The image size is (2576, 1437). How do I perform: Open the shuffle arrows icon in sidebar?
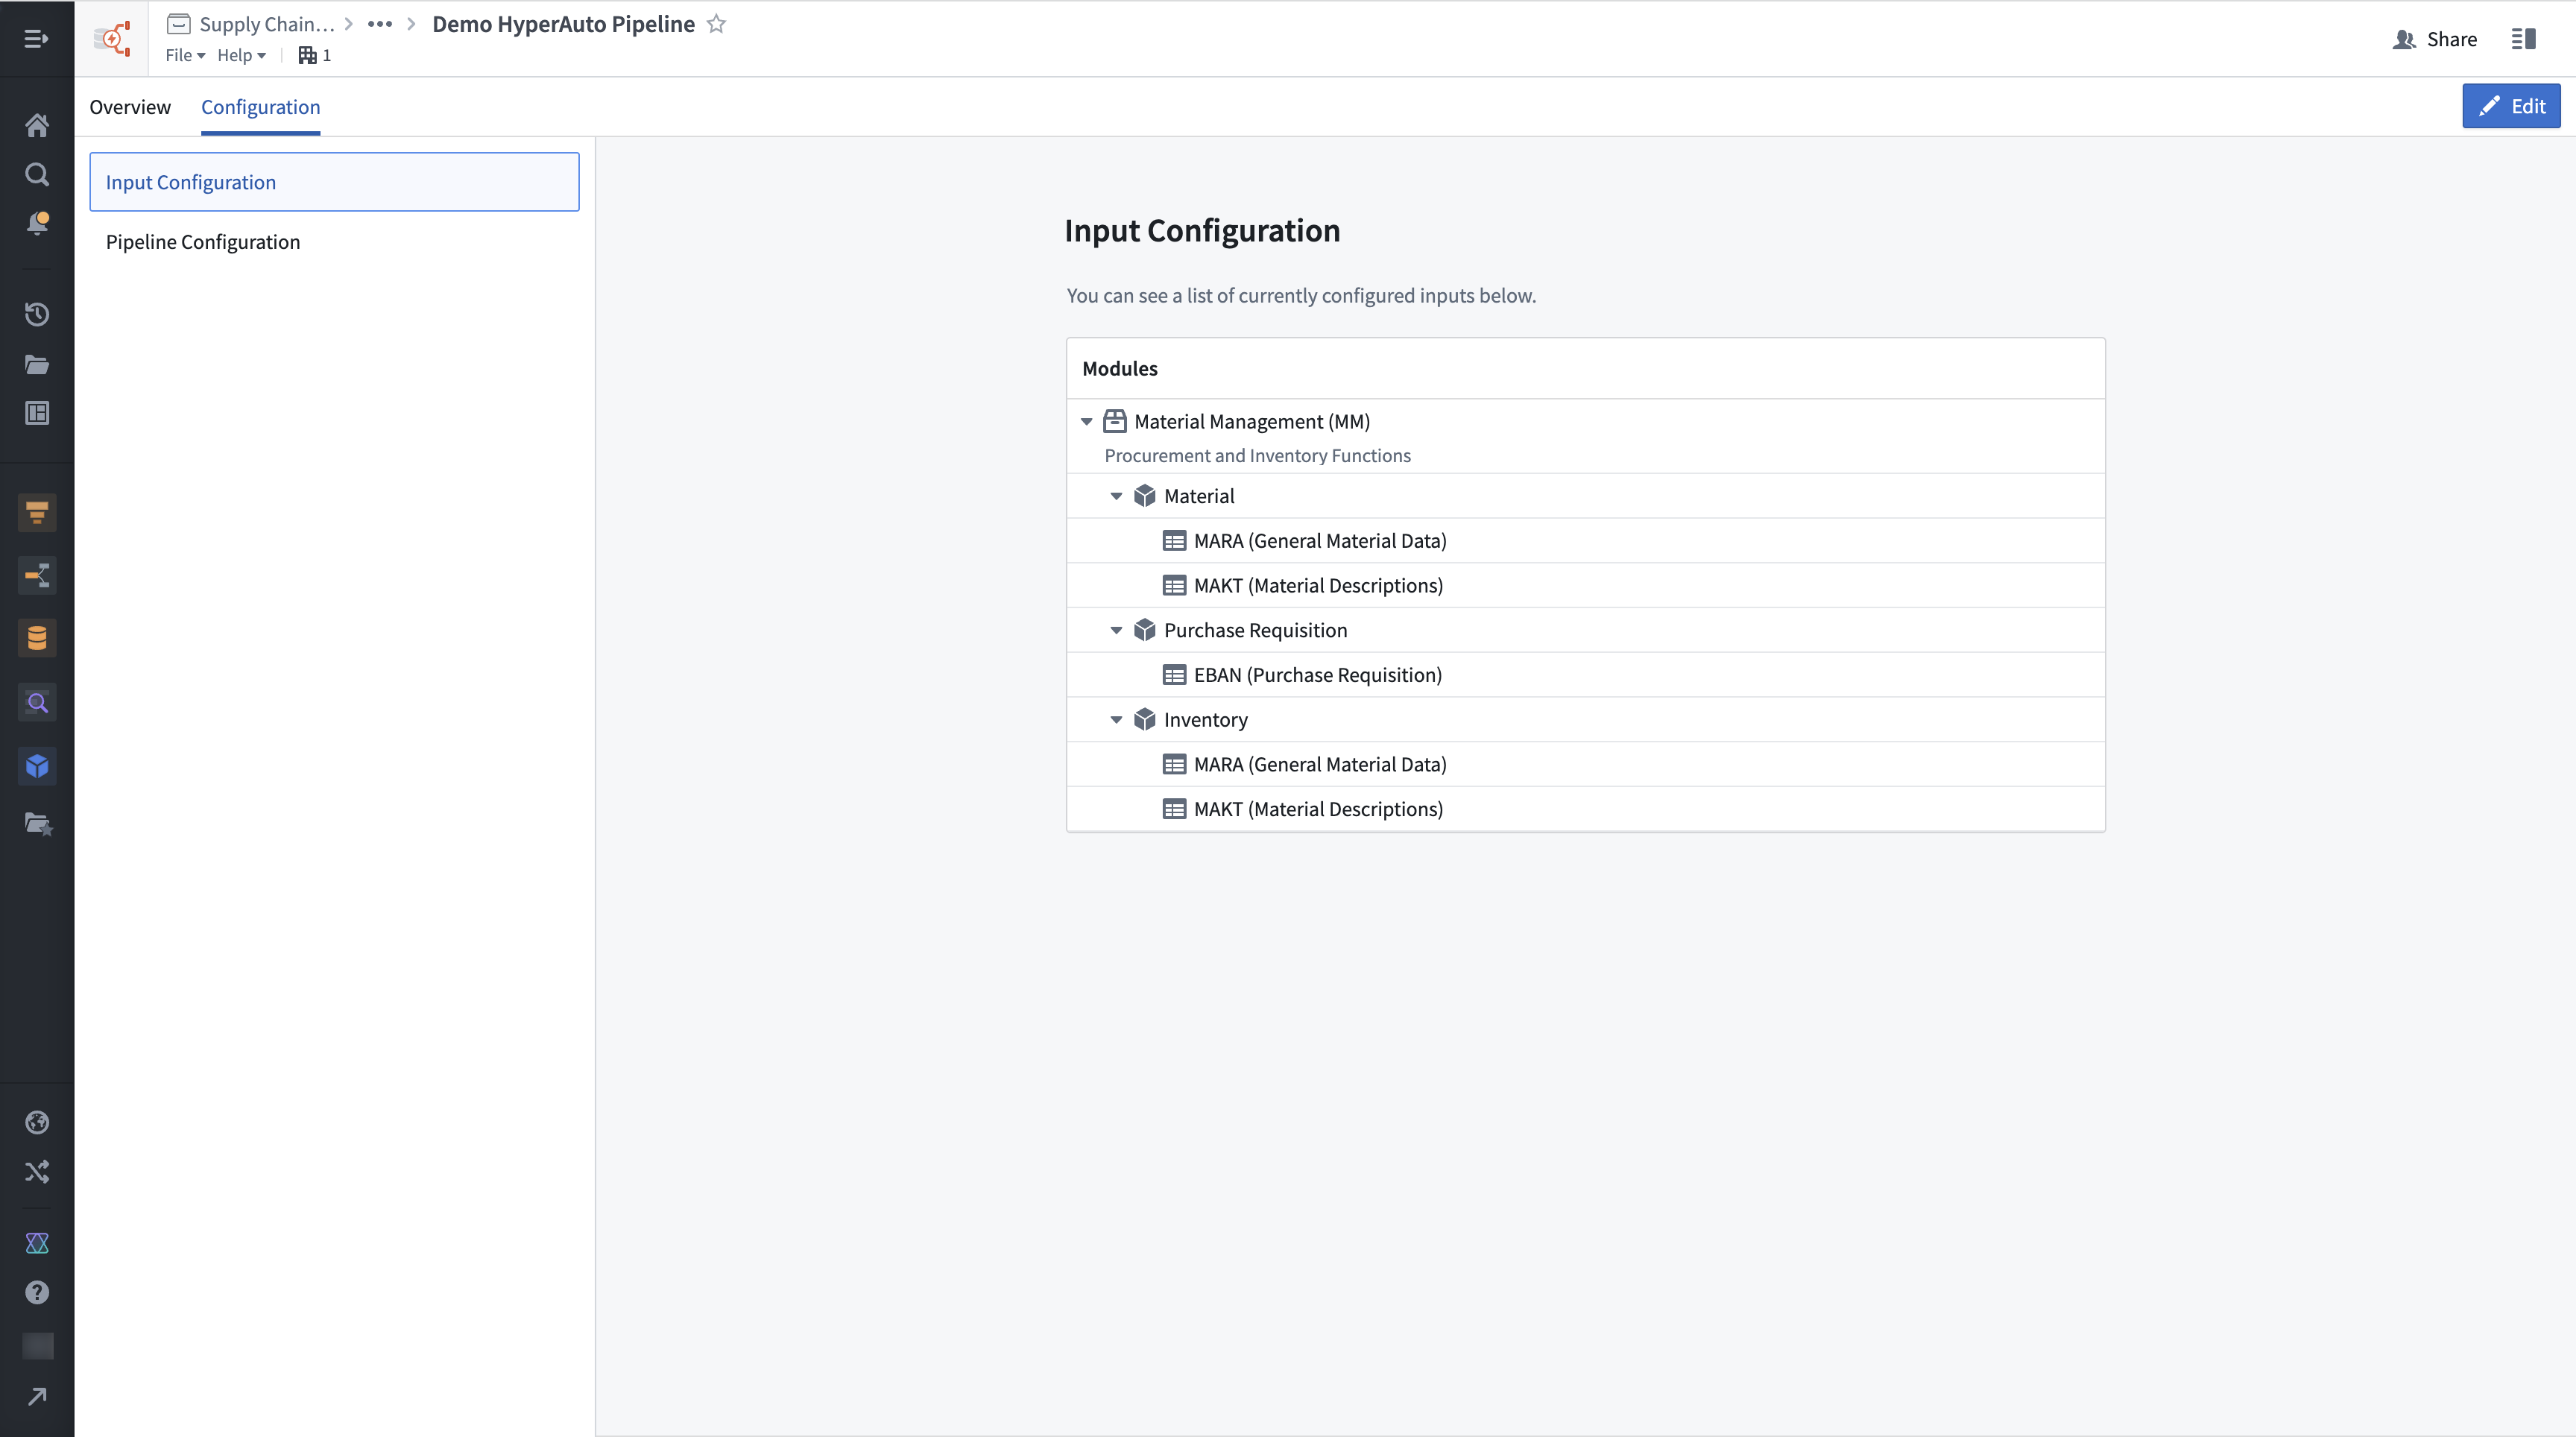(x=37, y=1171)
